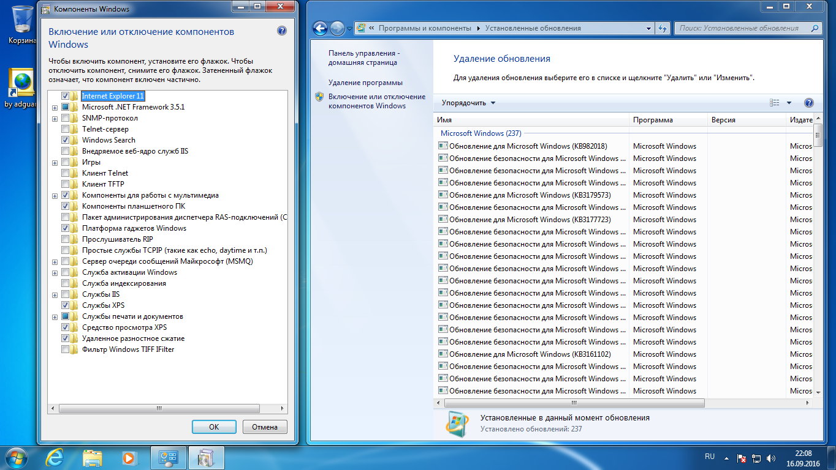
Task: Check Фильтр Windows TIFF IFilter checkbox
Action: point(65,349)
